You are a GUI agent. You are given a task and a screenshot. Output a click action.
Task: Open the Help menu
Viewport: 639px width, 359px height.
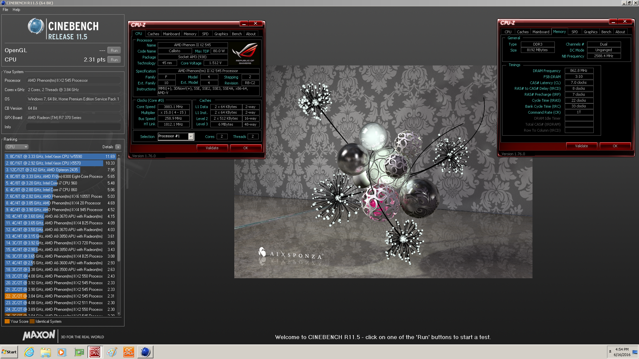(x=16, y=10)
